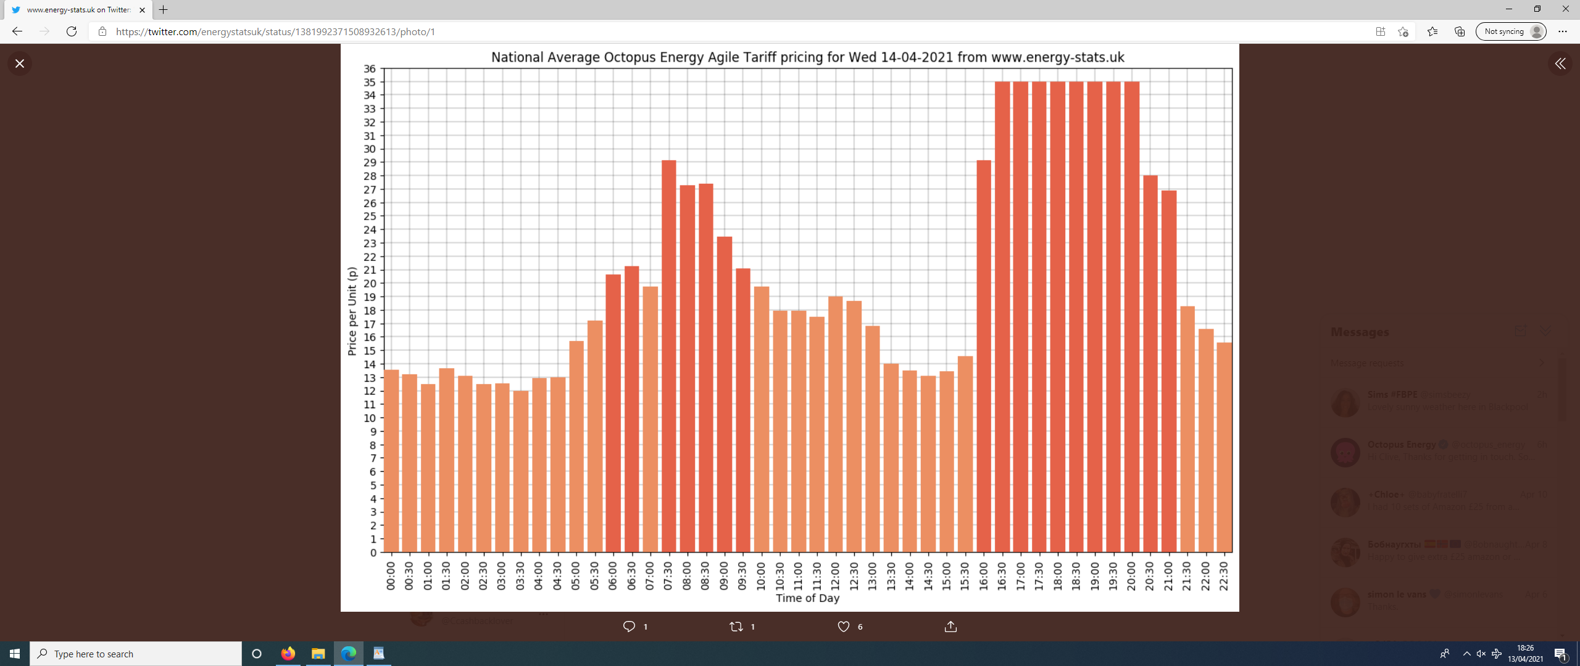Click the reply speech bubble icon

(629, 627)
